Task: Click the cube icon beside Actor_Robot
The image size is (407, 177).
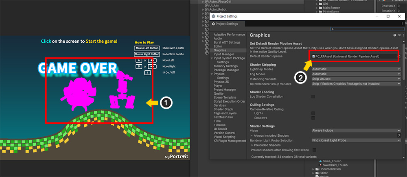Action: point(207,9)
